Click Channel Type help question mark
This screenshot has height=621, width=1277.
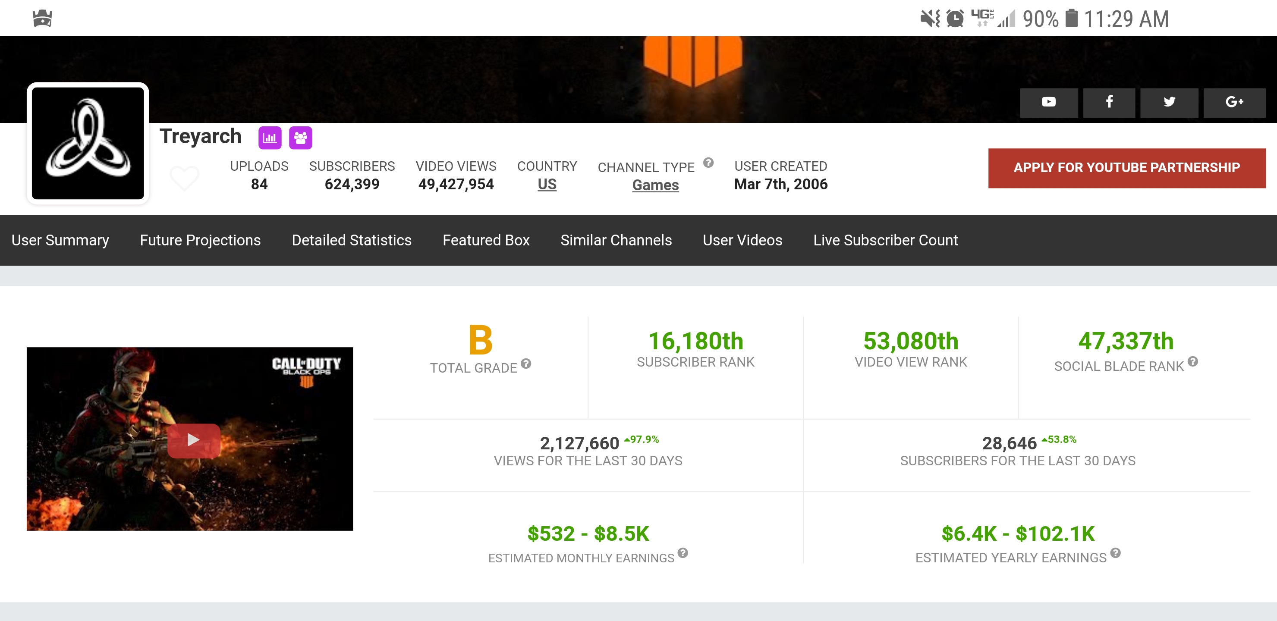click(708, 163)
